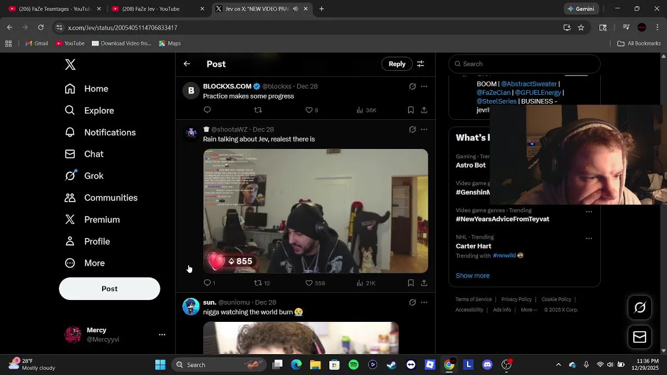The image size is (667, 375).
Task: Open Premium in the sidebar
Action: pos(92,220)
